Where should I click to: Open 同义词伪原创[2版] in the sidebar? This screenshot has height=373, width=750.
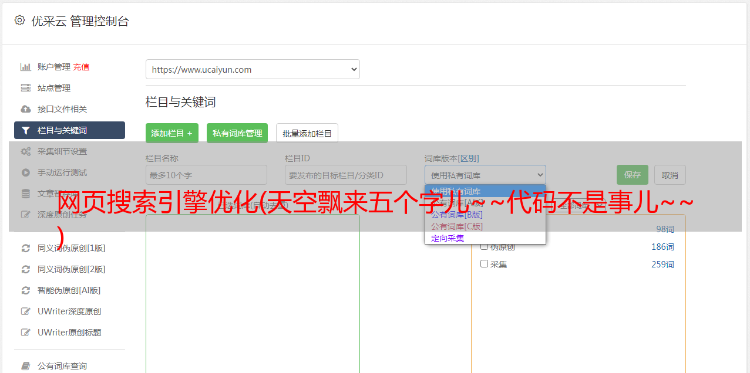click(x=72, y=269)
